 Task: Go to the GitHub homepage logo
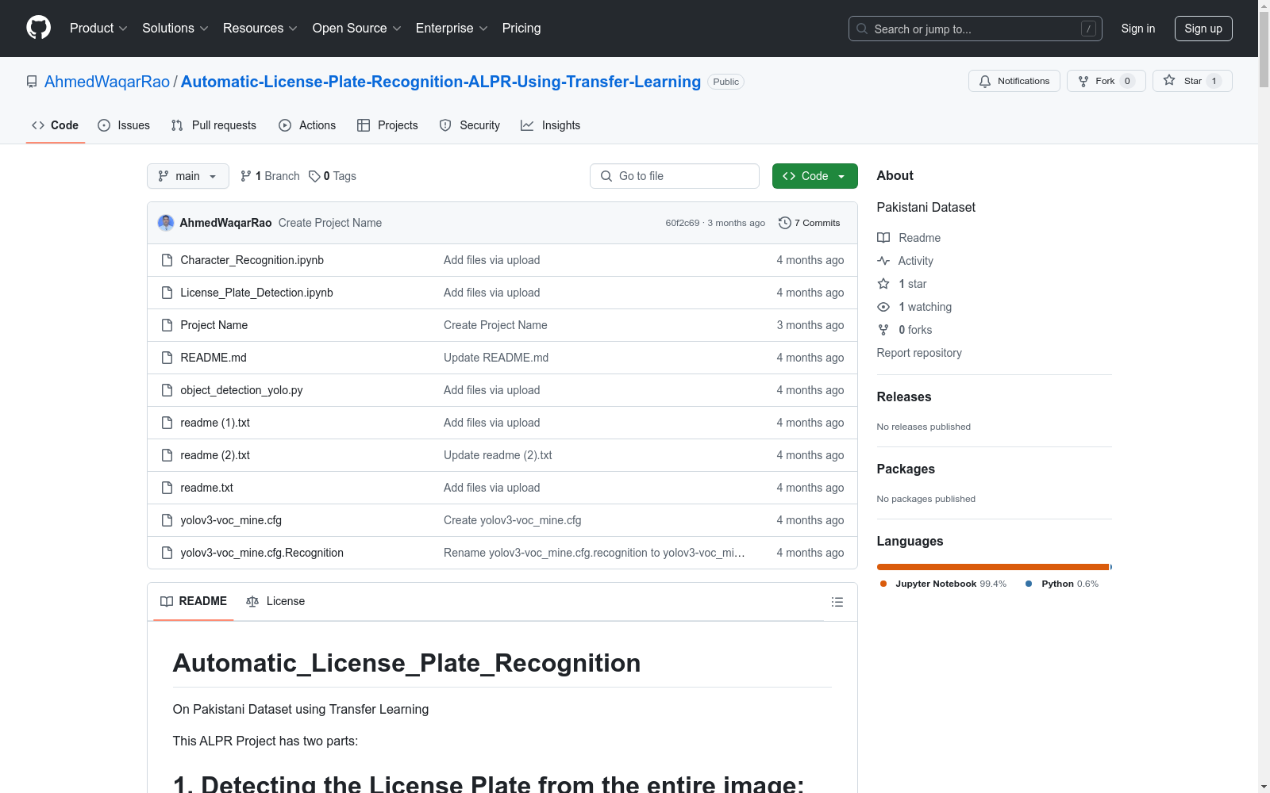tap(38, 28)
